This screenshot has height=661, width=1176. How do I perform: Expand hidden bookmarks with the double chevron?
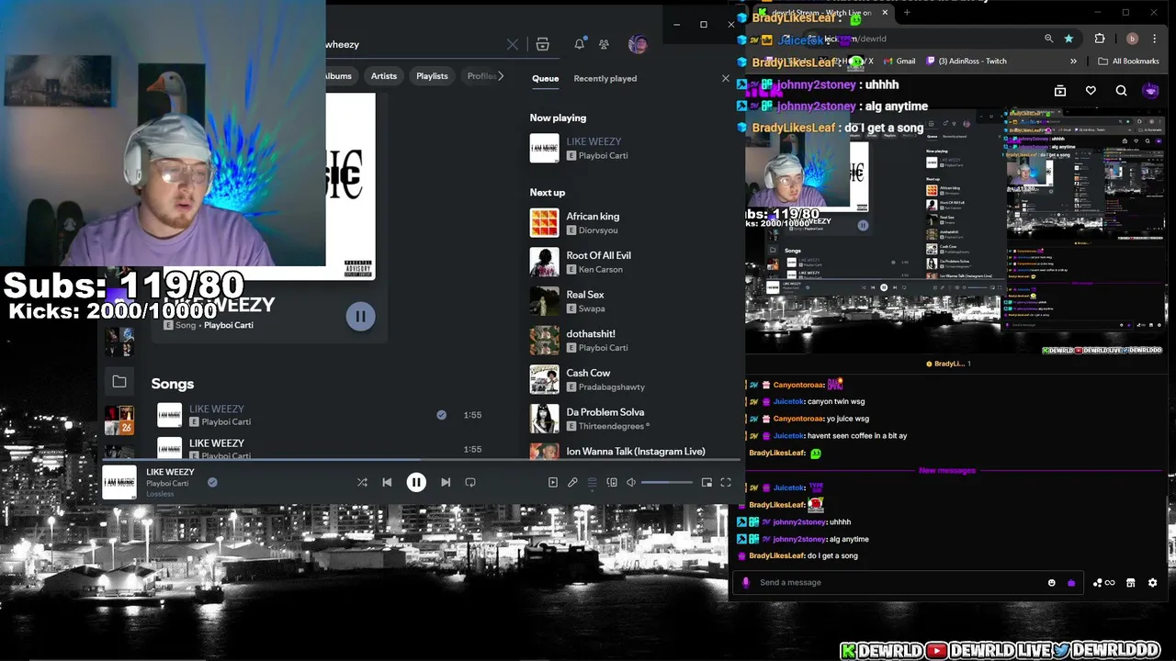1073,62
